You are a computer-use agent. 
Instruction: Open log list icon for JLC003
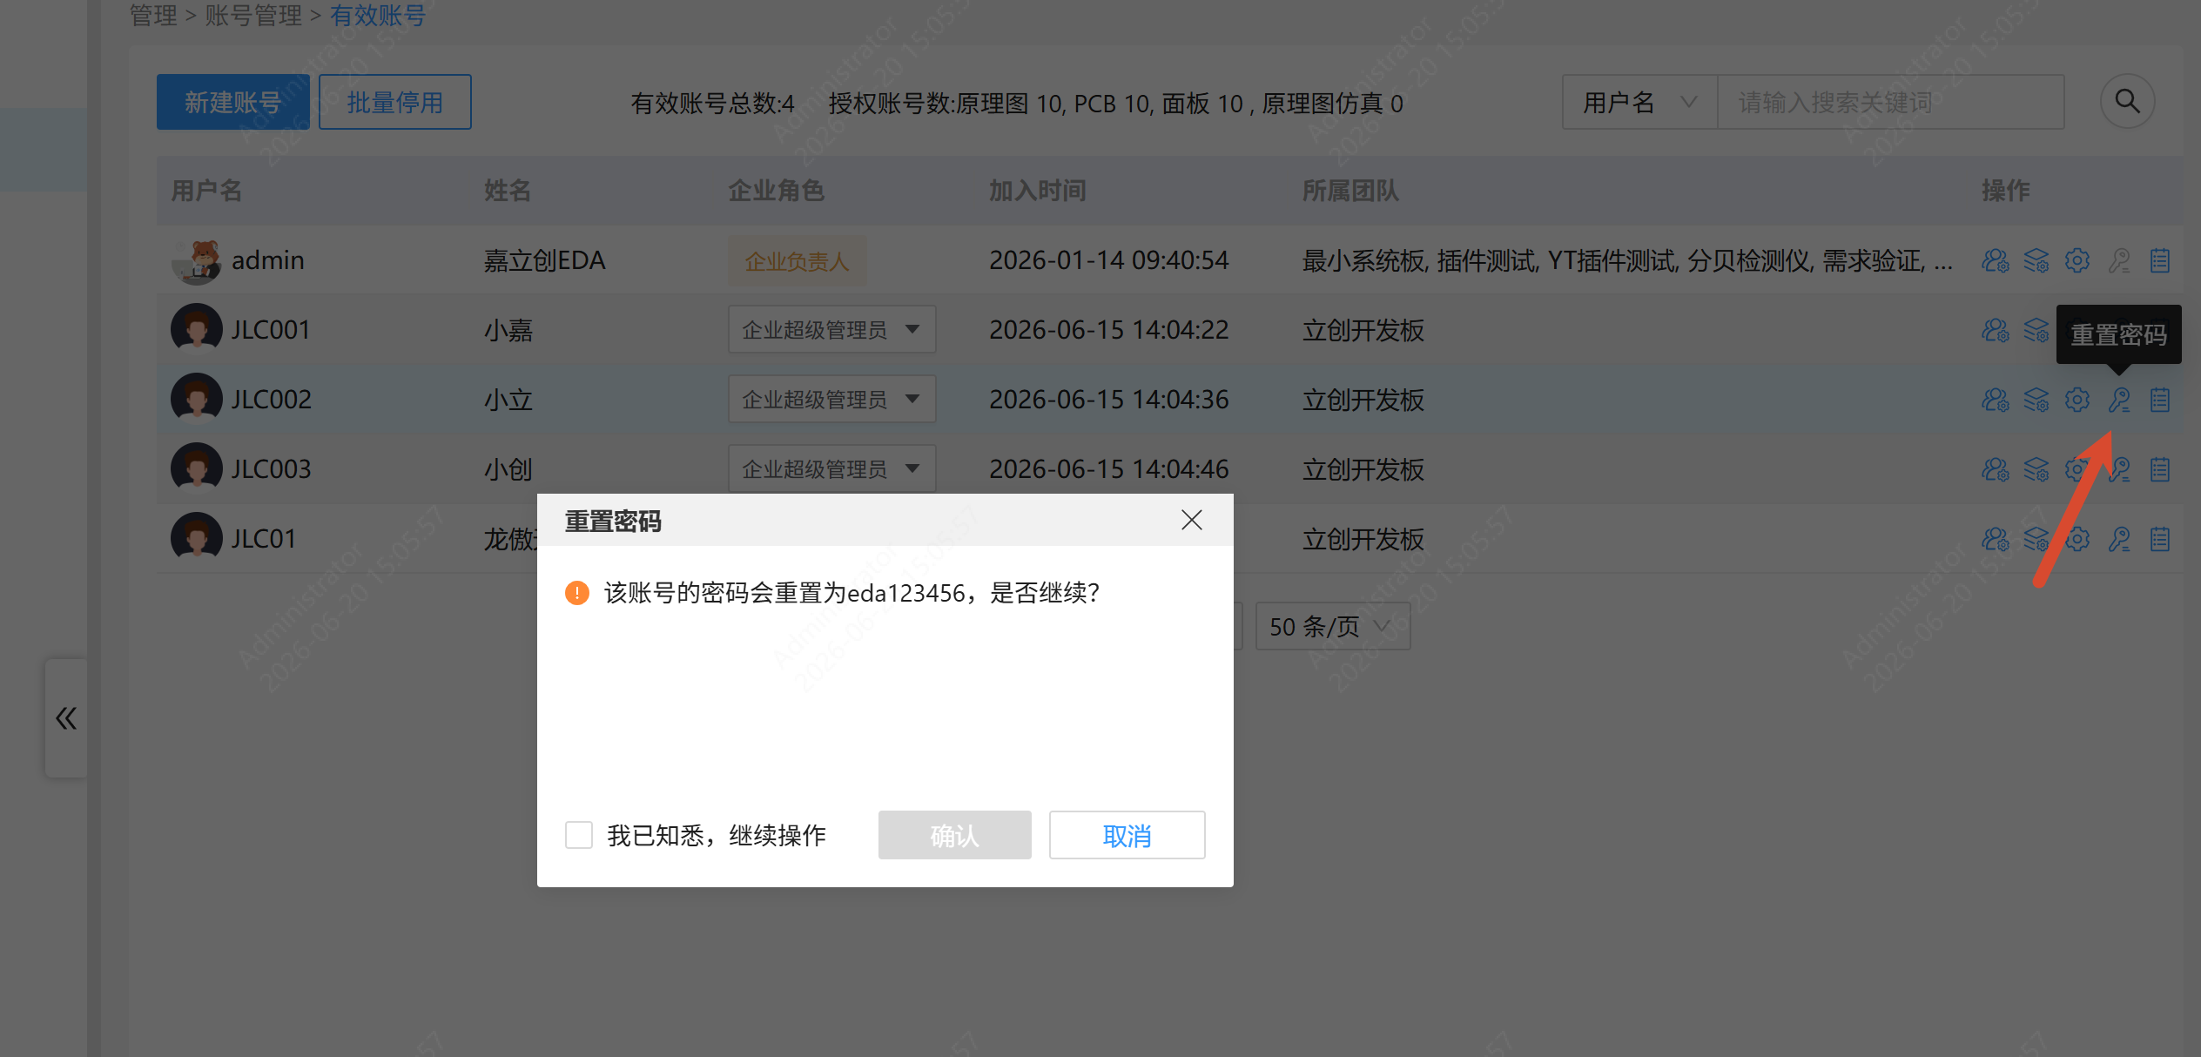click(2159, 469)
